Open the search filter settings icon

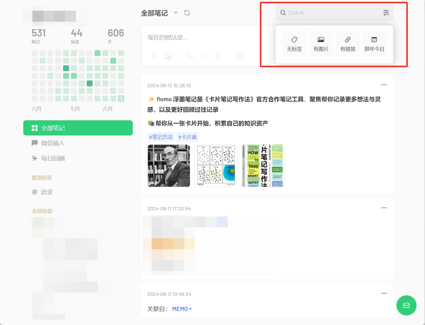point(386,13)
